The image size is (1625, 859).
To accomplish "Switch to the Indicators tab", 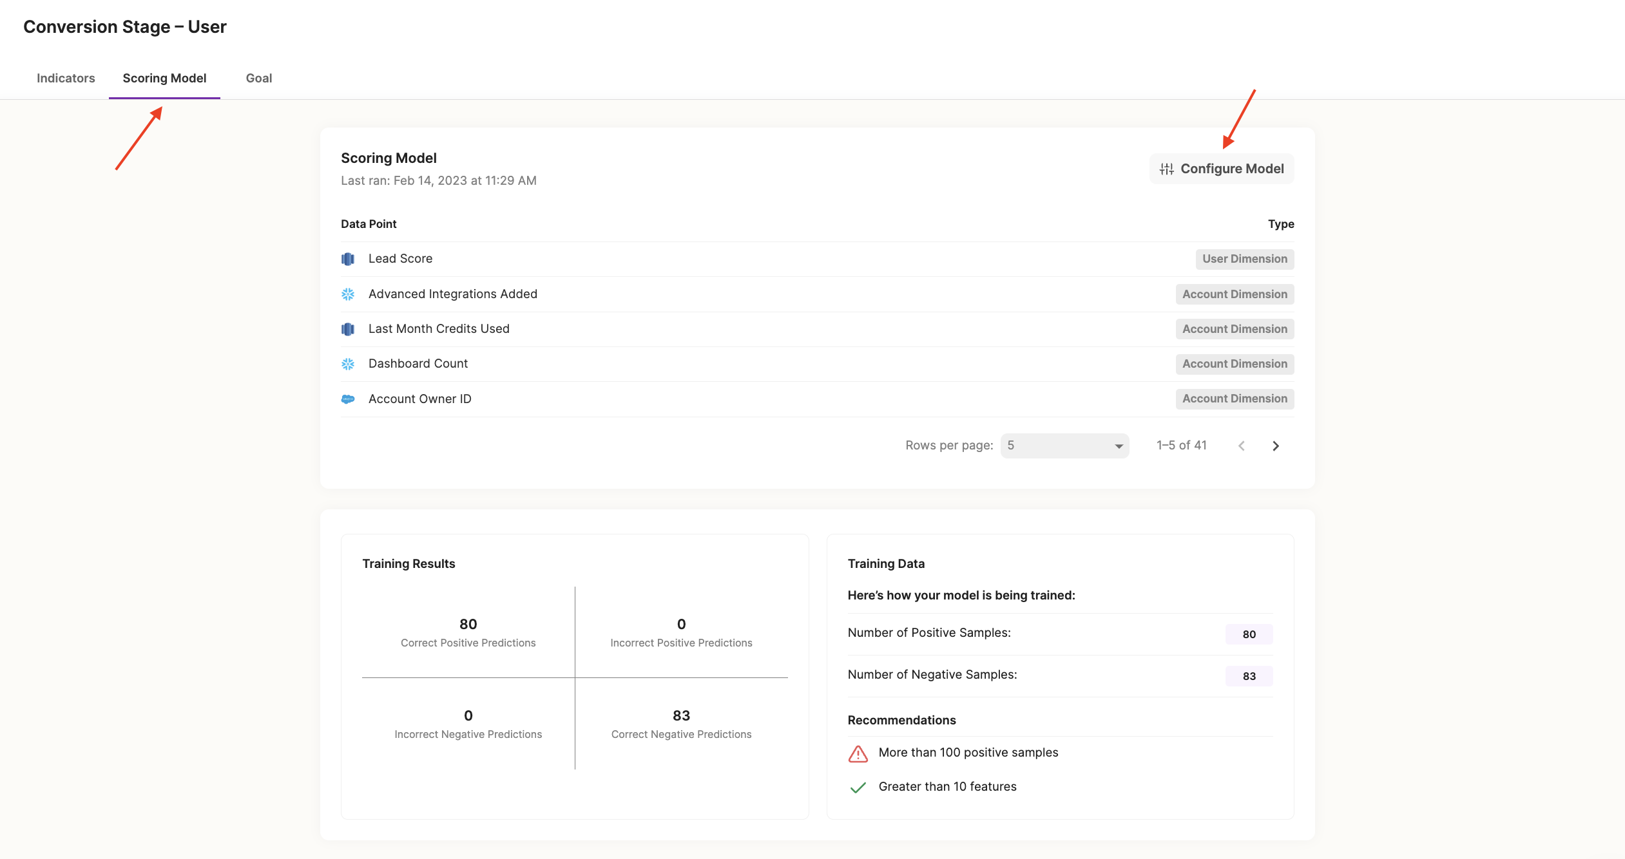I will pos(66,78).
